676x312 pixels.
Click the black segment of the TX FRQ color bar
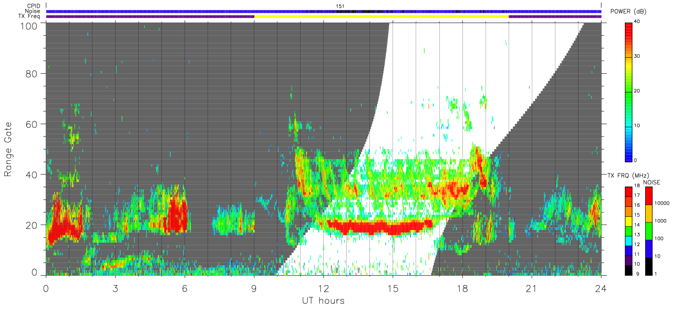[x=629, y=270]
